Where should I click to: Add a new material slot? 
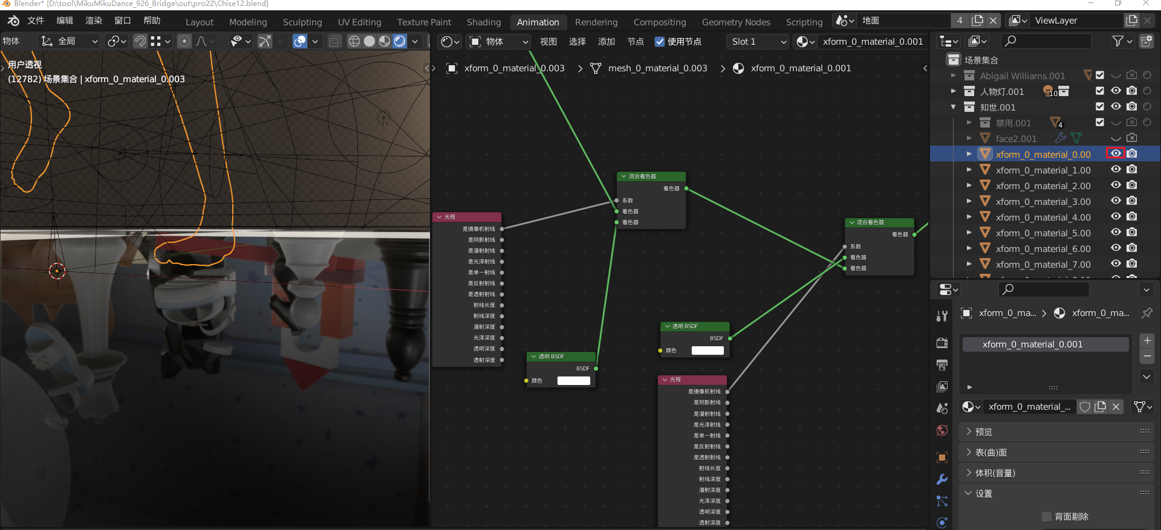click(1147, 341)
